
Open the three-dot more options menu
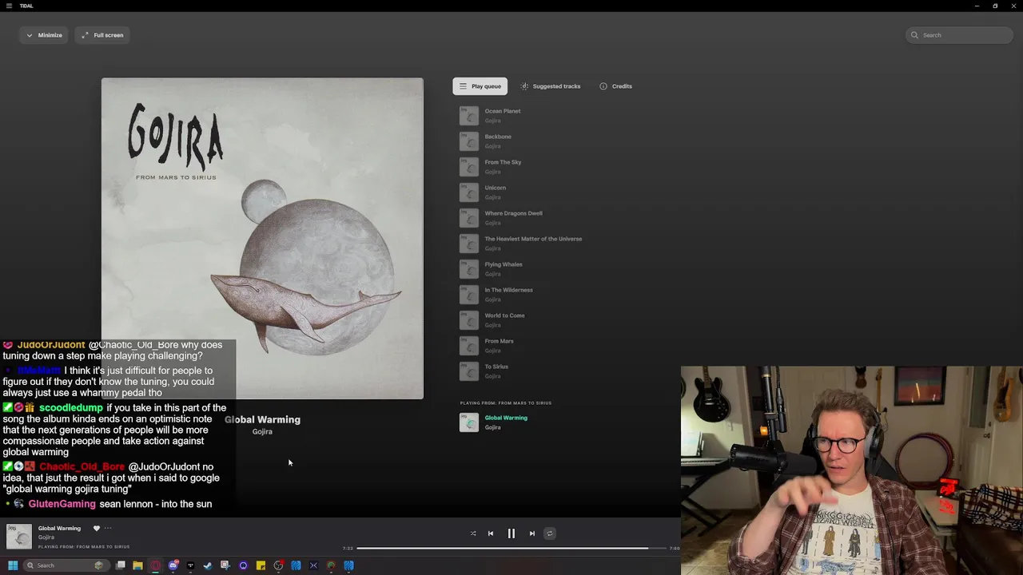tap(108, 528)
